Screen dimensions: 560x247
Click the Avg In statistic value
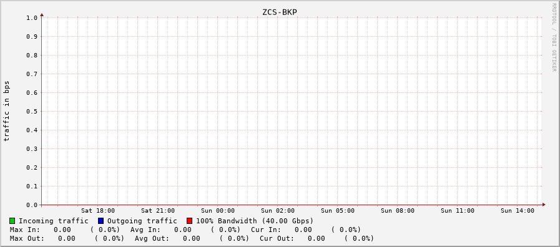182,230
